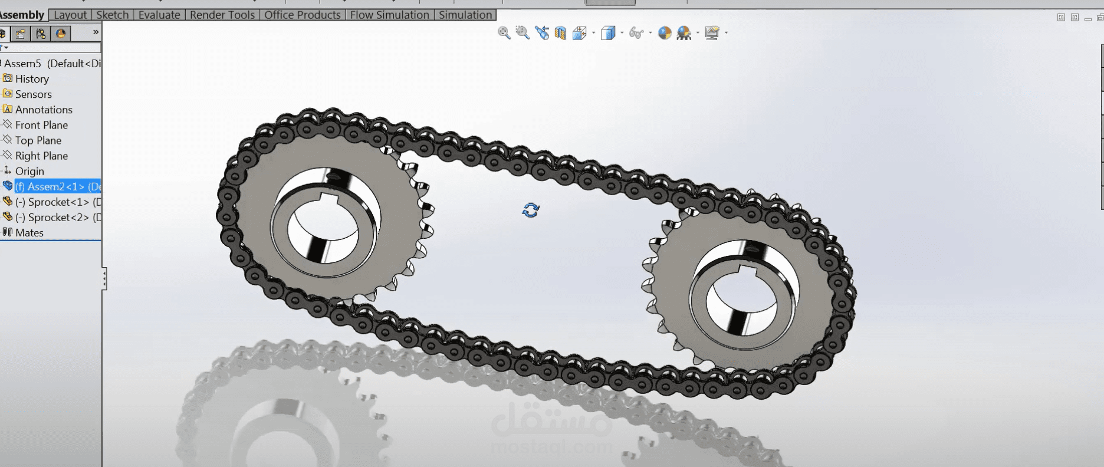Click the Sprocket<1> part icon

[x=7, y=201]
